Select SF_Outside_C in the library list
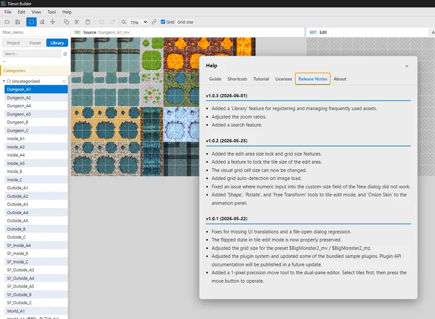The height and width of the screenshot is (319, 435). pos(36,302)
